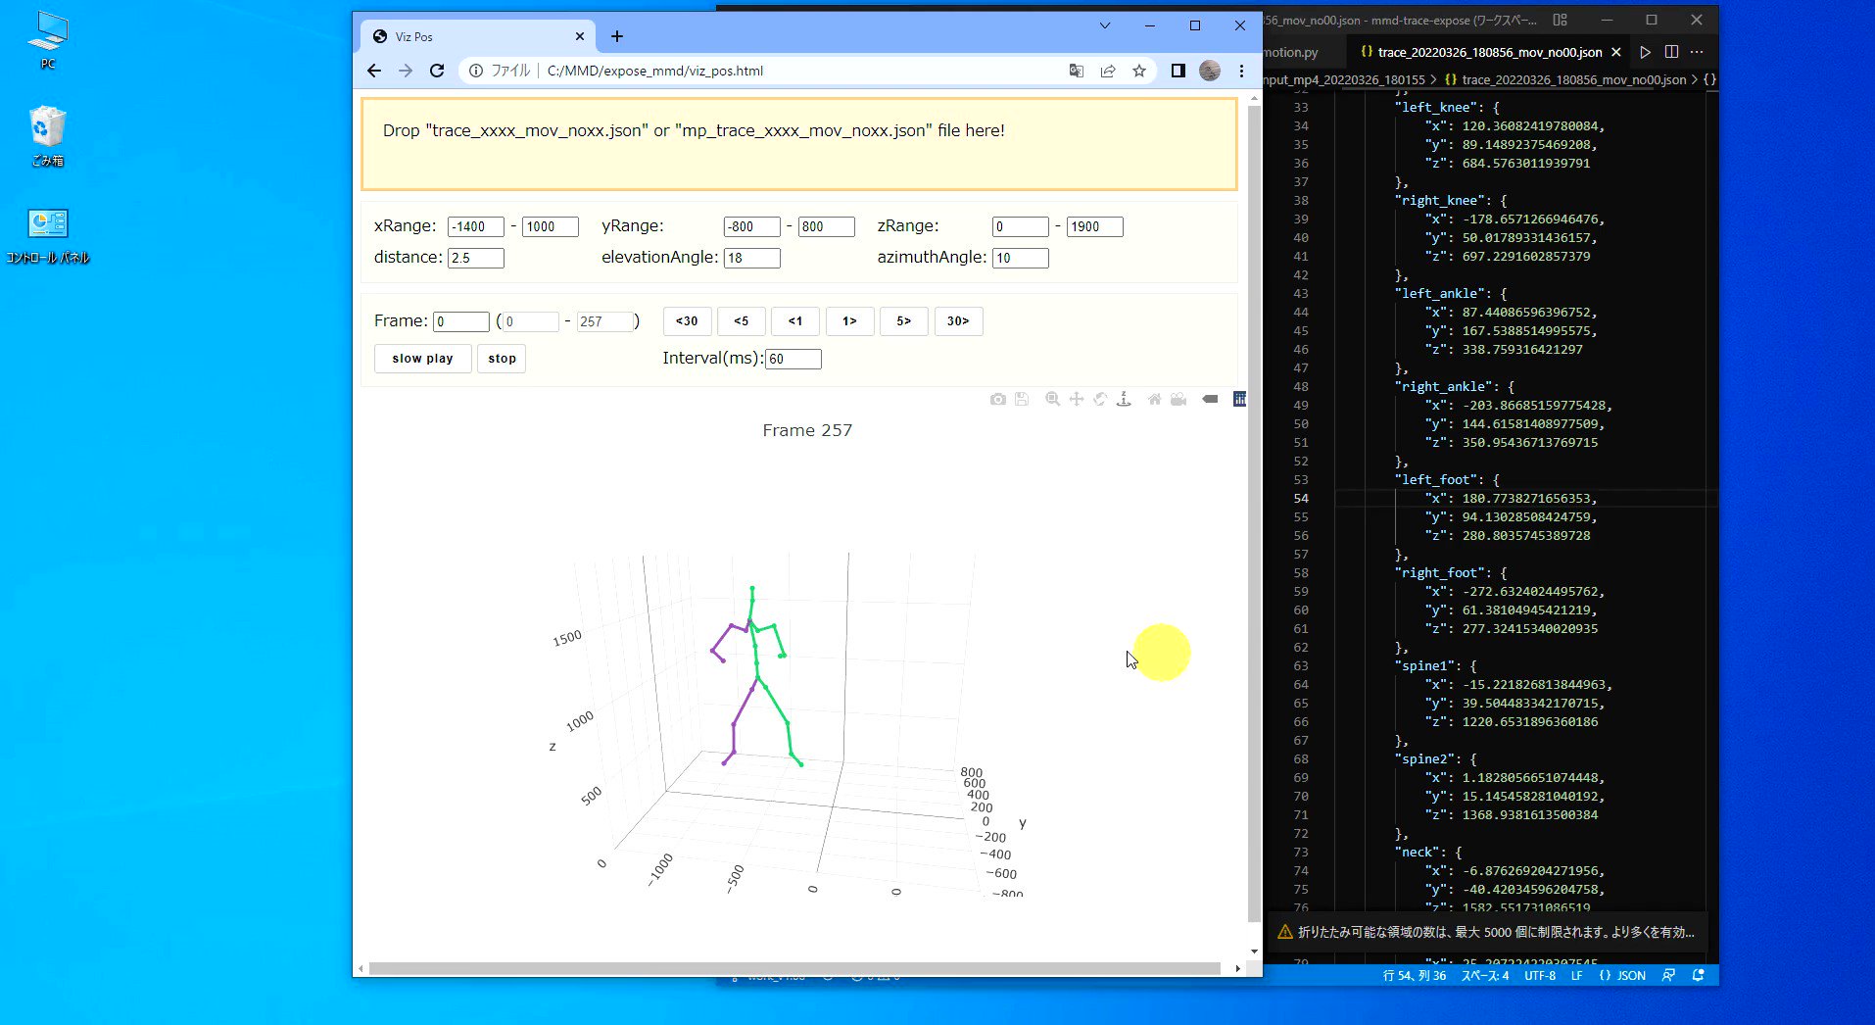The height and width of the screenshot is (1025, 1875).
Task: Toggle Chrome side panel icon
Action: tap(1178, 71)
